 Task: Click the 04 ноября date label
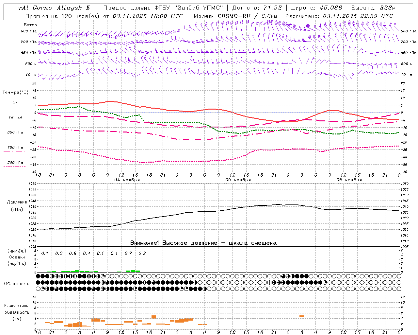tap(127, 180)
